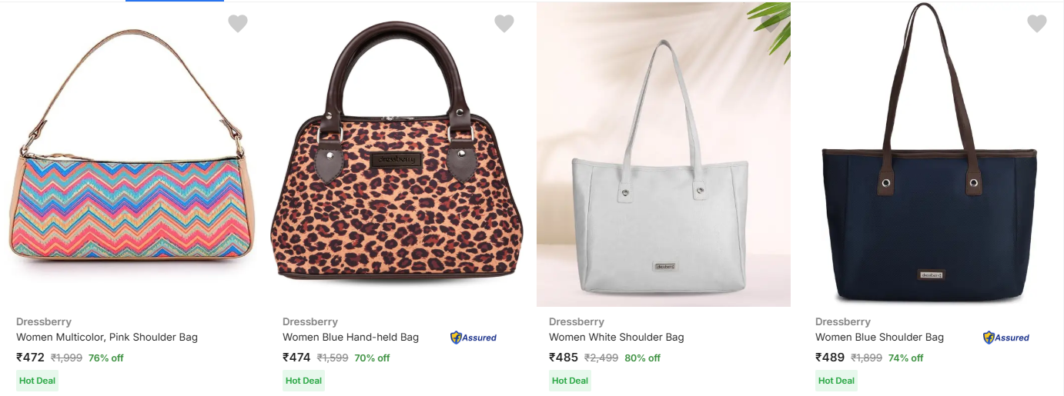Open the leopard print handbag image
Viewport: 1064px width, 396px height.
pyautogui.click(x=397, y=154)
